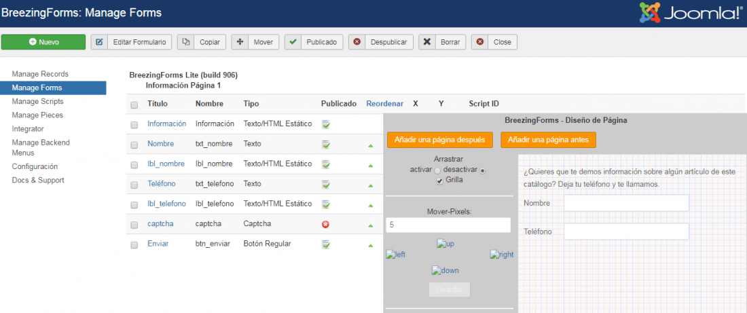Image resolution: width=747 pixels, height=313 pixels.
Task: Click the Copiar pages icon
Action: tap(186, 42)
